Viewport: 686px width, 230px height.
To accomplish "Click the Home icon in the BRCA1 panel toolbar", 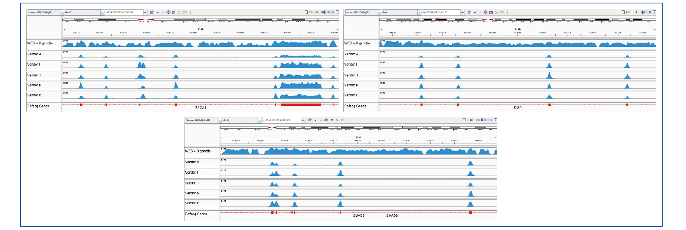I will [x=152, y=12].
